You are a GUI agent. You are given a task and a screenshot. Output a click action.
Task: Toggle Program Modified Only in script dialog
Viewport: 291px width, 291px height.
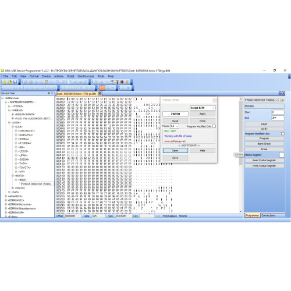click(x=214, y=126)
